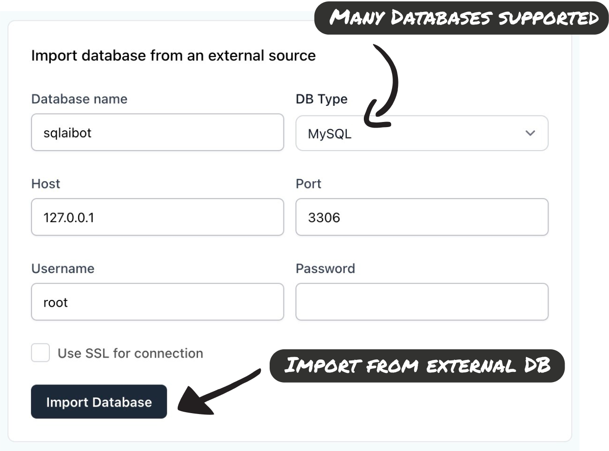Click the "Use SSL for connection" label text
The width and height of the screenshot is (609, 451).
click(x=130, y=353)
